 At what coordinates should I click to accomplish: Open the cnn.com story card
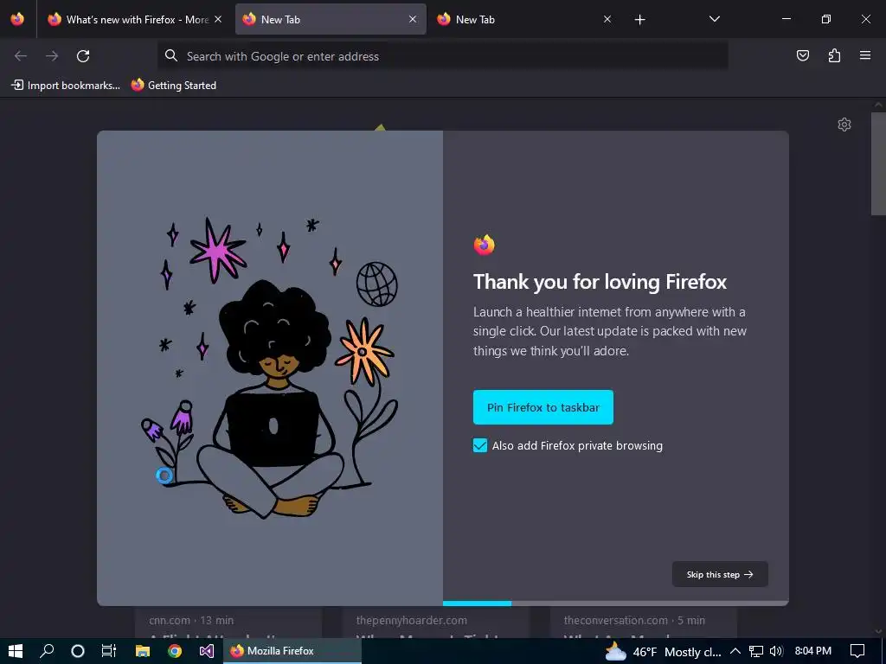point(228,622)
